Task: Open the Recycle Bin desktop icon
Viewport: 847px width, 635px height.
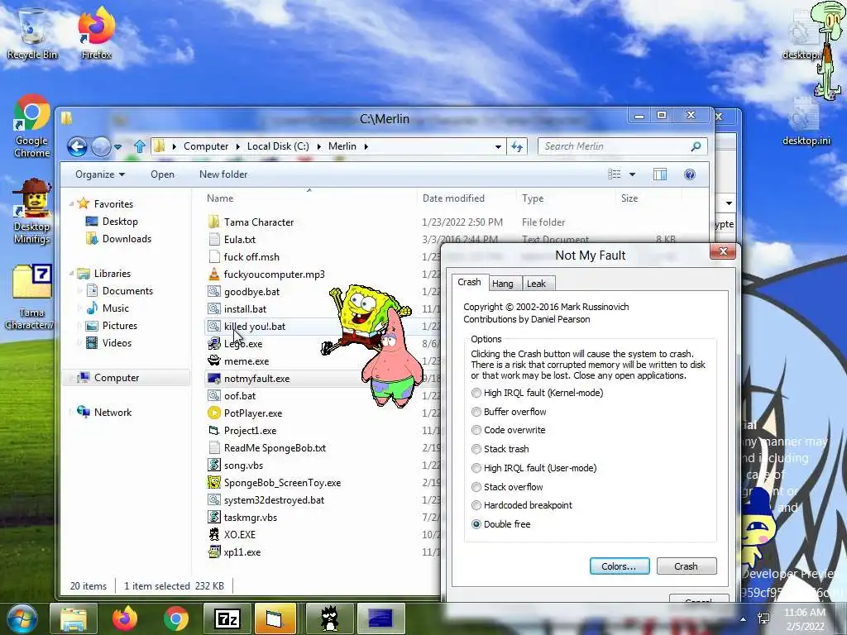Action: [32, 33]
